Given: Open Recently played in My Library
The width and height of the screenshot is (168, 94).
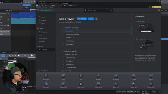Looking at the screenshot, I should (x=44, y=32).
